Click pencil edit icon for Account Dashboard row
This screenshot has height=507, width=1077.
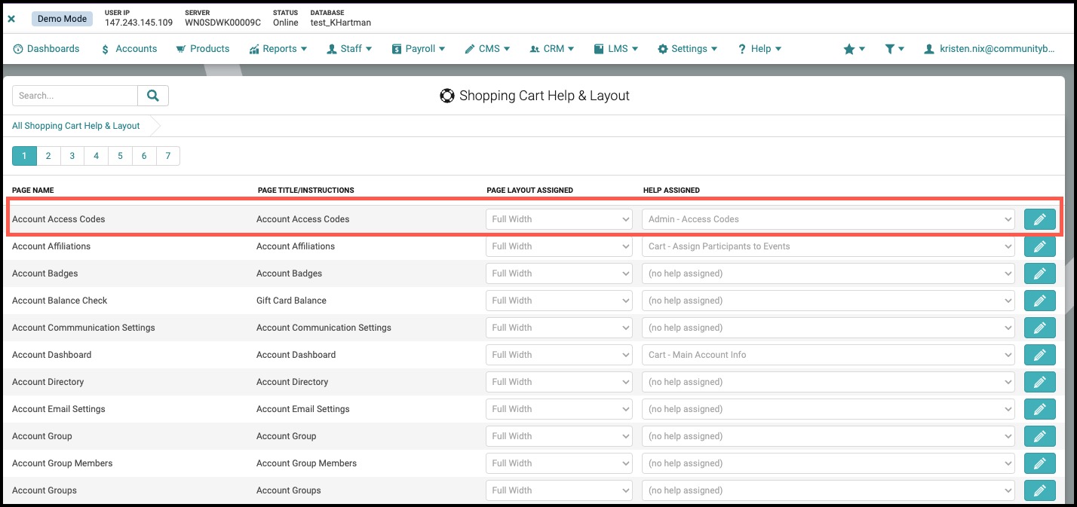click(x=1039, y=355)
